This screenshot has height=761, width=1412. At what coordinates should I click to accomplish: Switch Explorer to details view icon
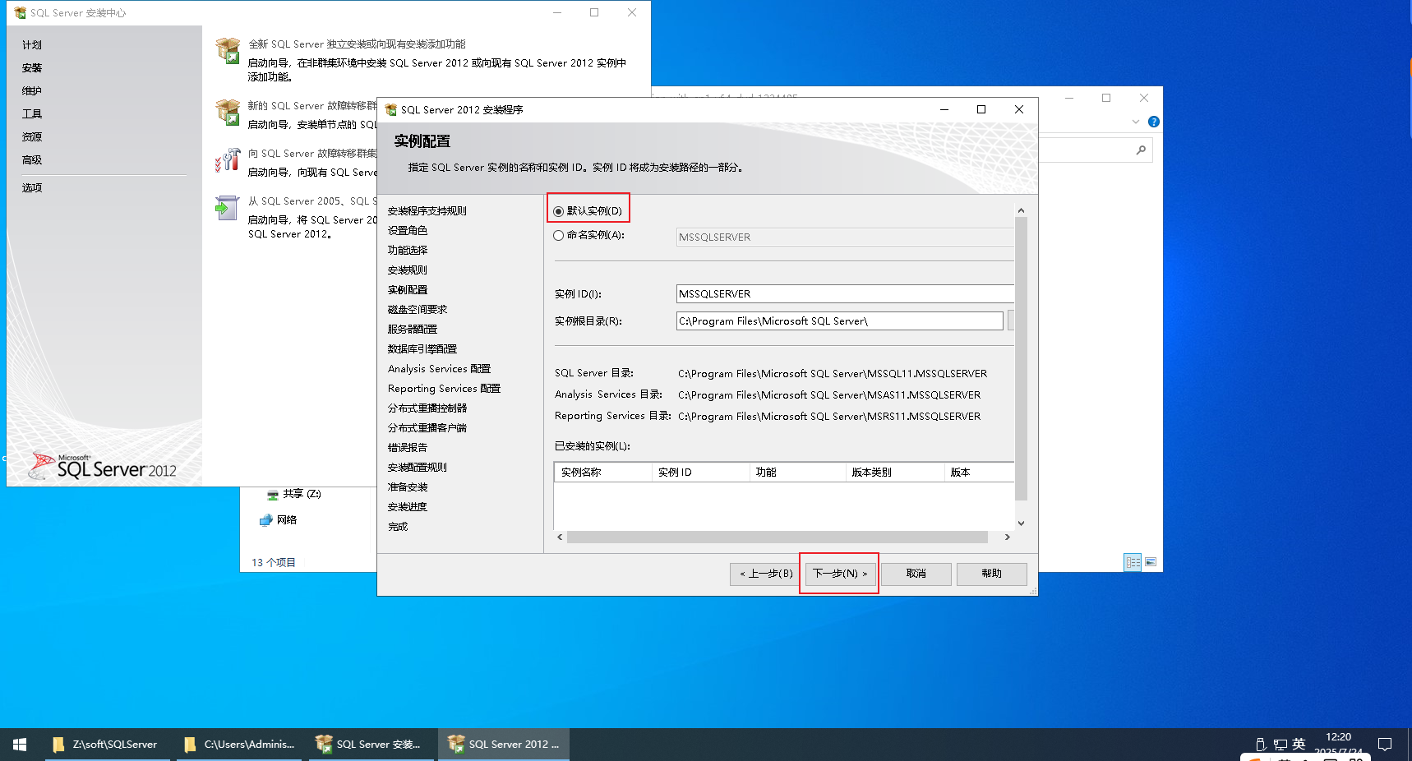pyautogui.click(x=1133, y=562)
